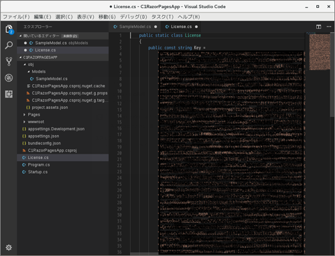Image resolution: width=335 pixels, height=256 pixels.
Task: Open the タスク(T) menu
Action: [x=162, y=17]
